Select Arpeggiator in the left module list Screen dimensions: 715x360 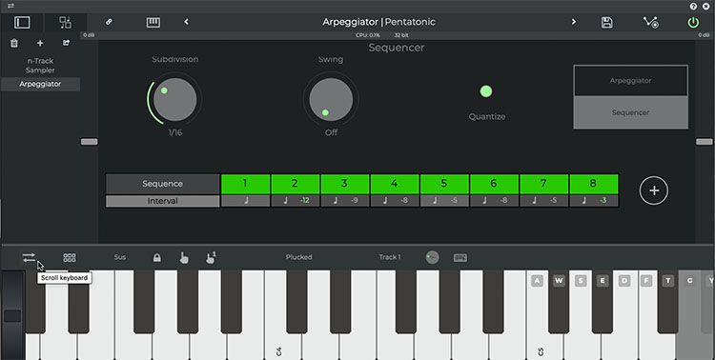[x=40, y=85]
